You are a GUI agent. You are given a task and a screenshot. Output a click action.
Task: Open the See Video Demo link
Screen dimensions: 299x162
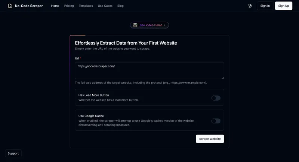tap(149, 25)
